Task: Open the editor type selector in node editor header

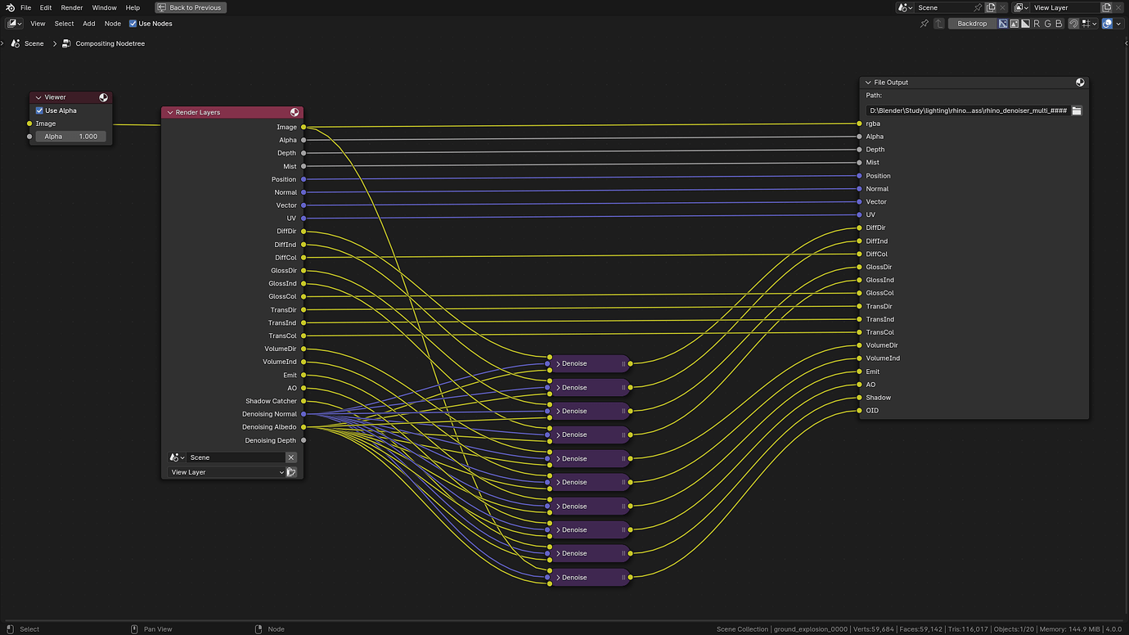Action: coord(15,24)
